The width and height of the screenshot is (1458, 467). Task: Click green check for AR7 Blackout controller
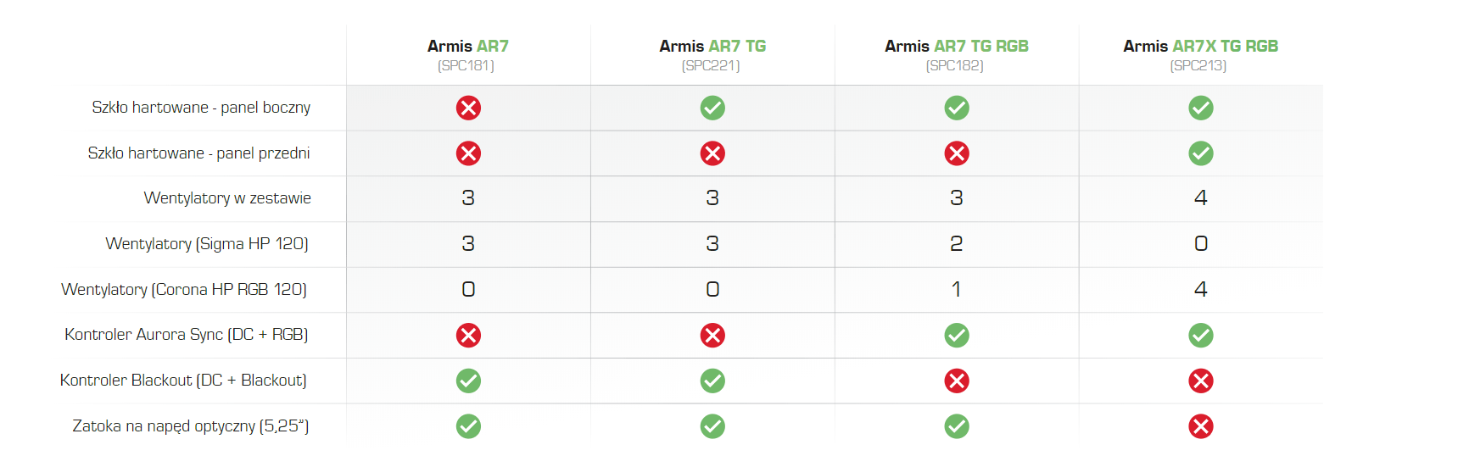coord(468,381)
